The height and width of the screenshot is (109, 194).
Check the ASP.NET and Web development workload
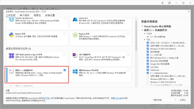(x=65, y=18)
